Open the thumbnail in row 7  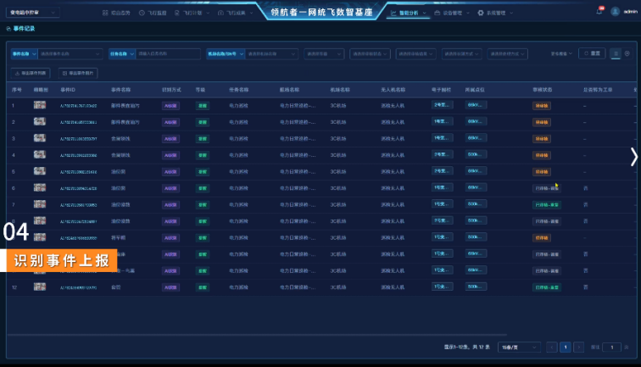pos(40,204)
